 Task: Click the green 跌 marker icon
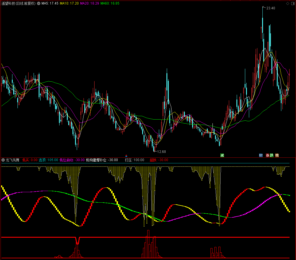click(x=272, y=155)
